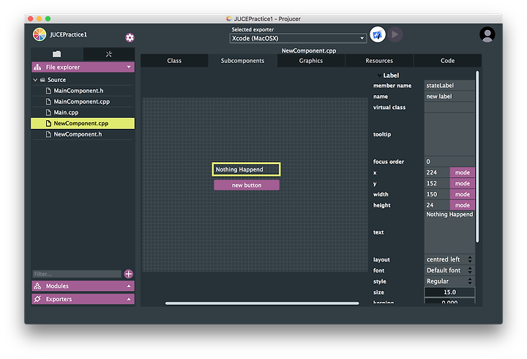Screen dimensions: 527x359
Task: Click the Main.cpp file icon
Action: coord(48,112)
